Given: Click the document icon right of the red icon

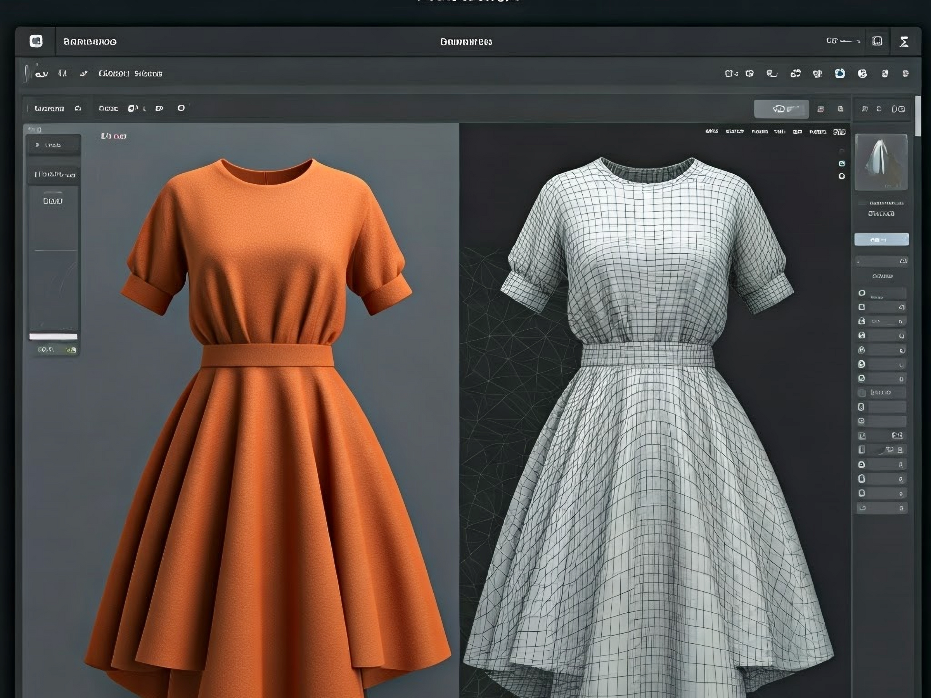Looking at the screenshot, I should tap(841, 109).
